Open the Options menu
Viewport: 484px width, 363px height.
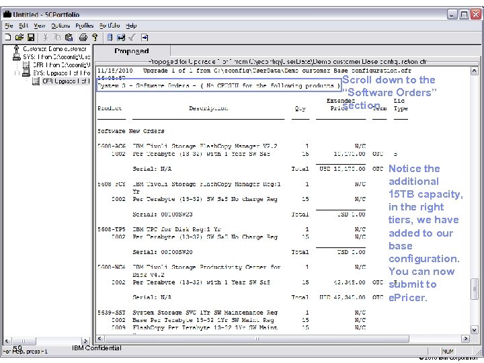click(x=61, y=26)
